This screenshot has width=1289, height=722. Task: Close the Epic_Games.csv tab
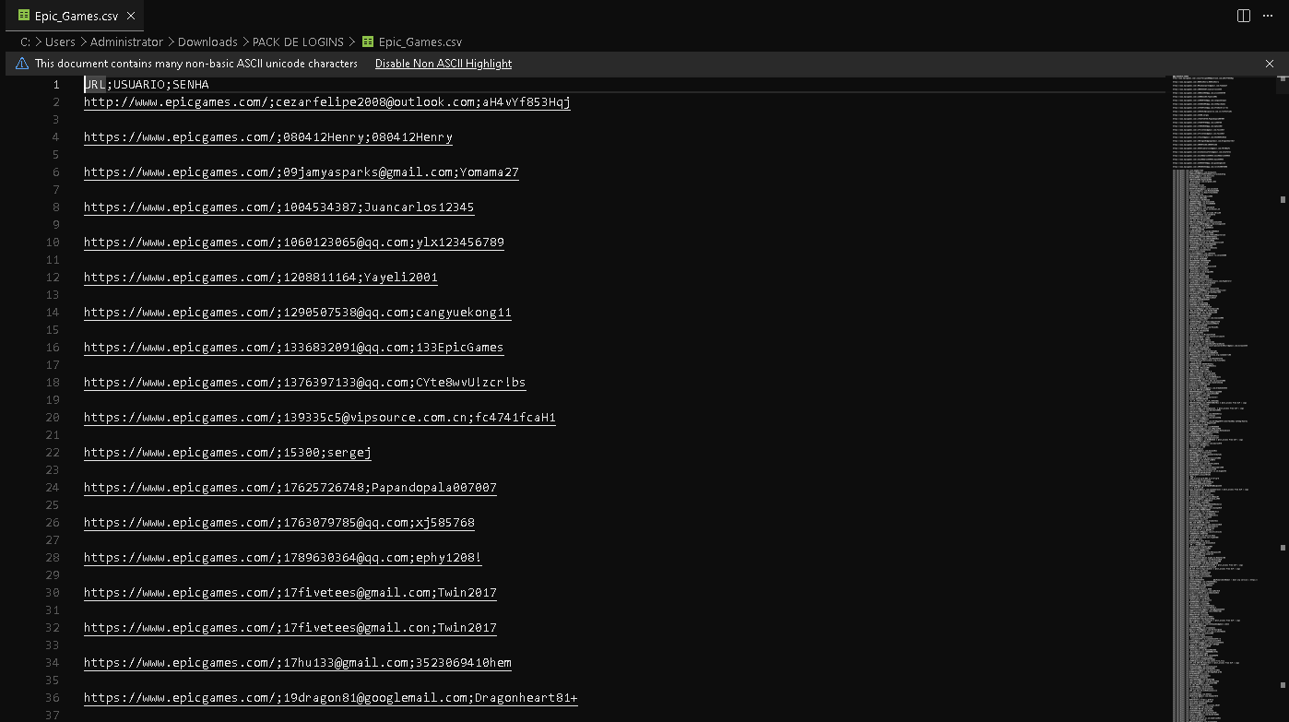click(x=131, y=16)
